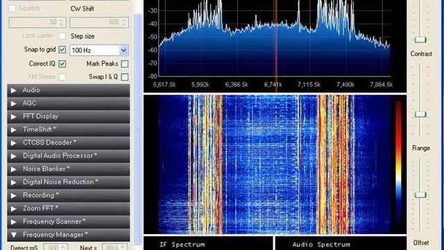Toggle FM Stereo checkbox
The height and width of the screenshot is (250, 444).
[x=62, y=77]
